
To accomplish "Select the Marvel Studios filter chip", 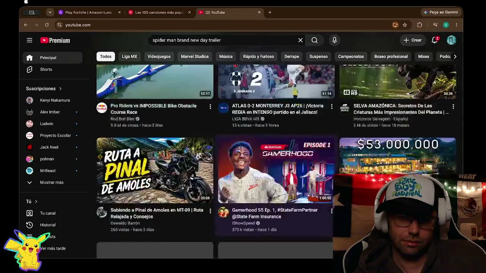I will point(195,56).
